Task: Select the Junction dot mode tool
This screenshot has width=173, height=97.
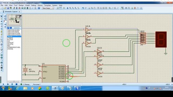Action: pyautogui.click(x=2, y=21)
